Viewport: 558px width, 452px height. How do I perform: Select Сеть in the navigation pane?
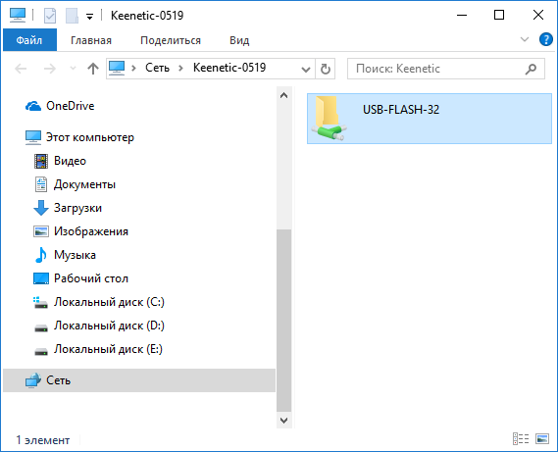point(139,380)
